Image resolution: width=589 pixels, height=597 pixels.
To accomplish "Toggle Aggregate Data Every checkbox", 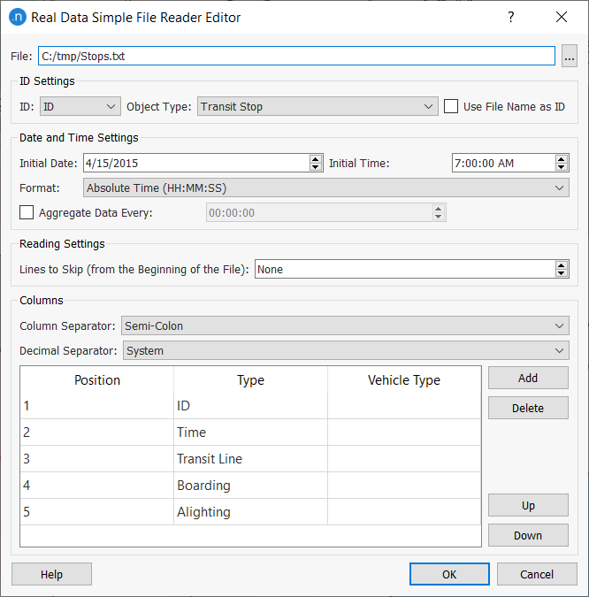I will pos(27,212).
